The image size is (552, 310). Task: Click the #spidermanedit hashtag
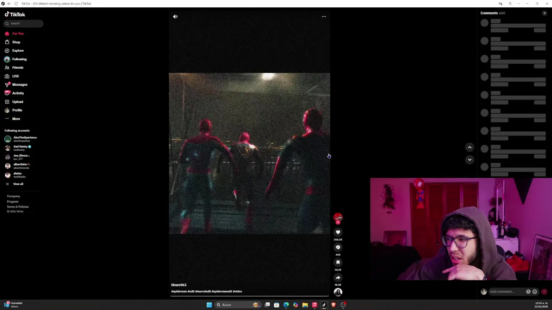[x=222, y=291]
